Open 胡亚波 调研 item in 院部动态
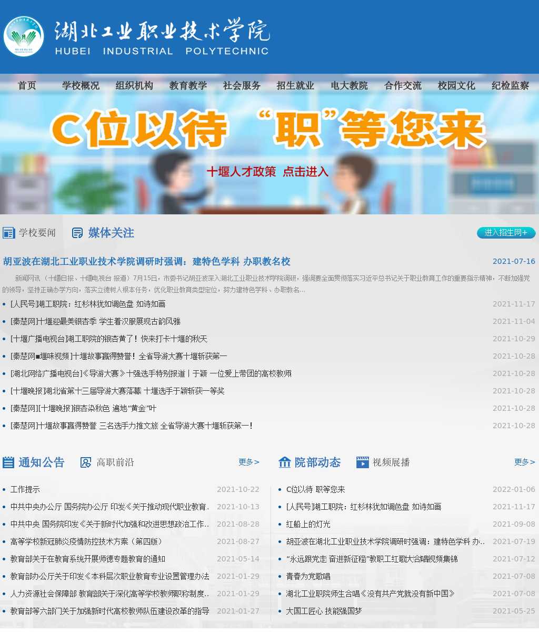 (386, 541)
